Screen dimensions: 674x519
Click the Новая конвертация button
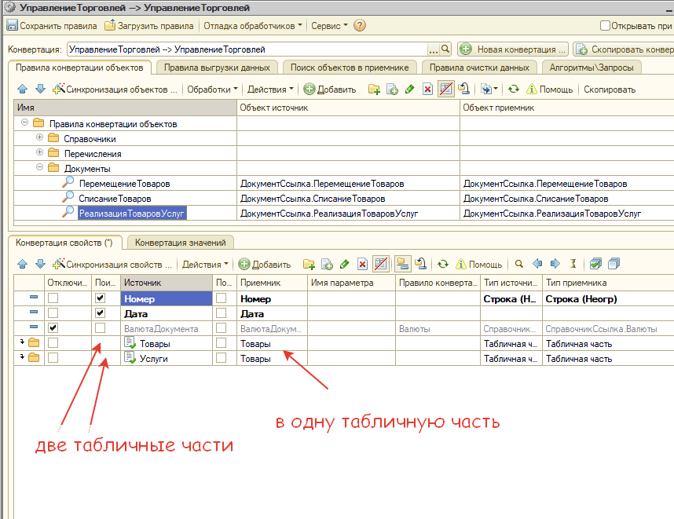[513, 49]
